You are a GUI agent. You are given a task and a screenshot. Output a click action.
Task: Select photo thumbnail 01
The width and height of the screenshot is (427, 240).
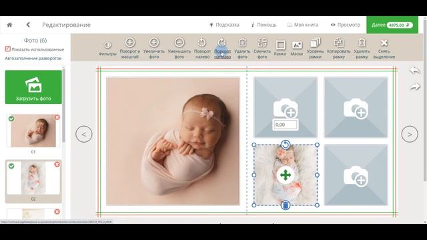(33, 131)
